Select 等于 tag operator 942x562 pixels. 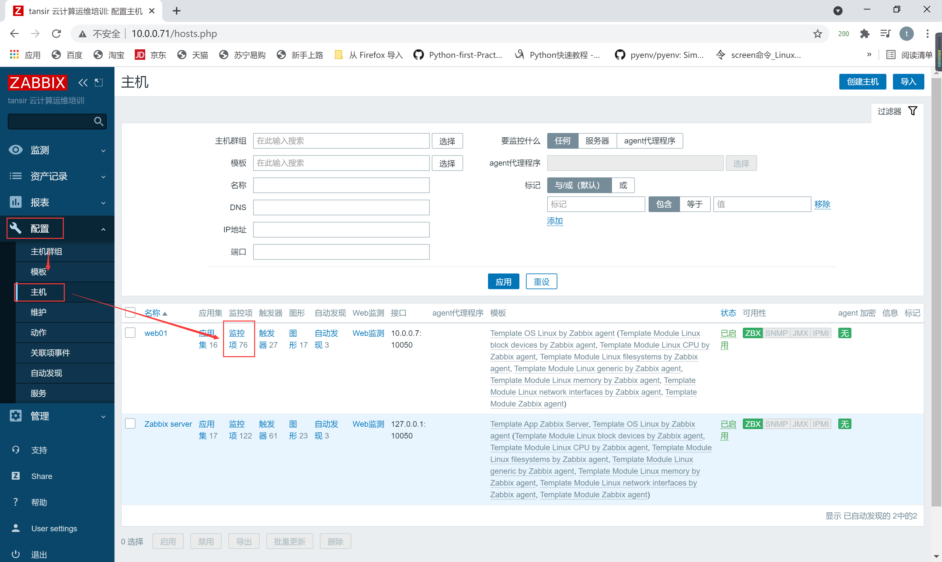(x=694, y=204)
